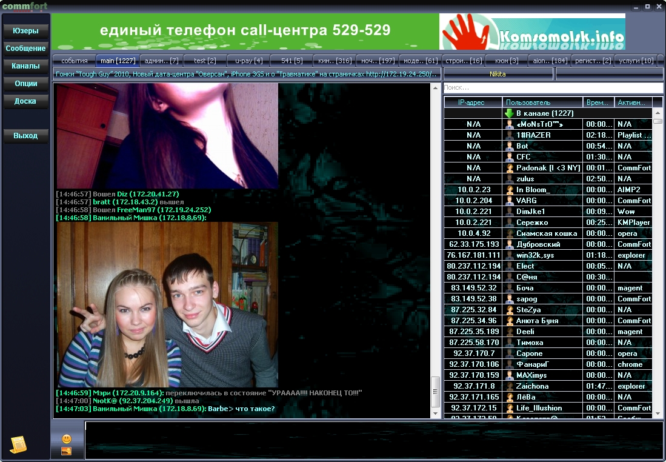Open the 'aion.. [184]' channel tab

pyautogui.click(x=548, y=61)
